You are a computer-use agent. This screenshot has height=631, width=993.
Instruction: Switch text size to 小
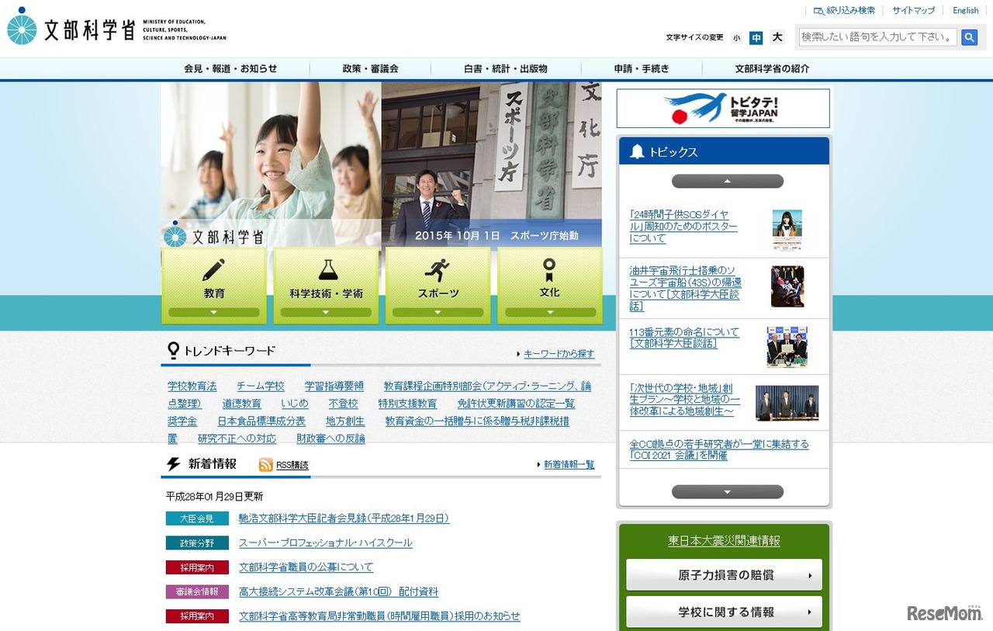click(736, 37)
